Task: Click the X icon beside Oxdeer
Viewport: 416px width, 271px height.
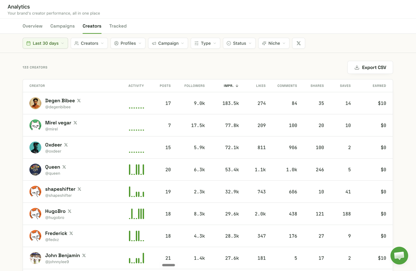Action: pos(66,145)
